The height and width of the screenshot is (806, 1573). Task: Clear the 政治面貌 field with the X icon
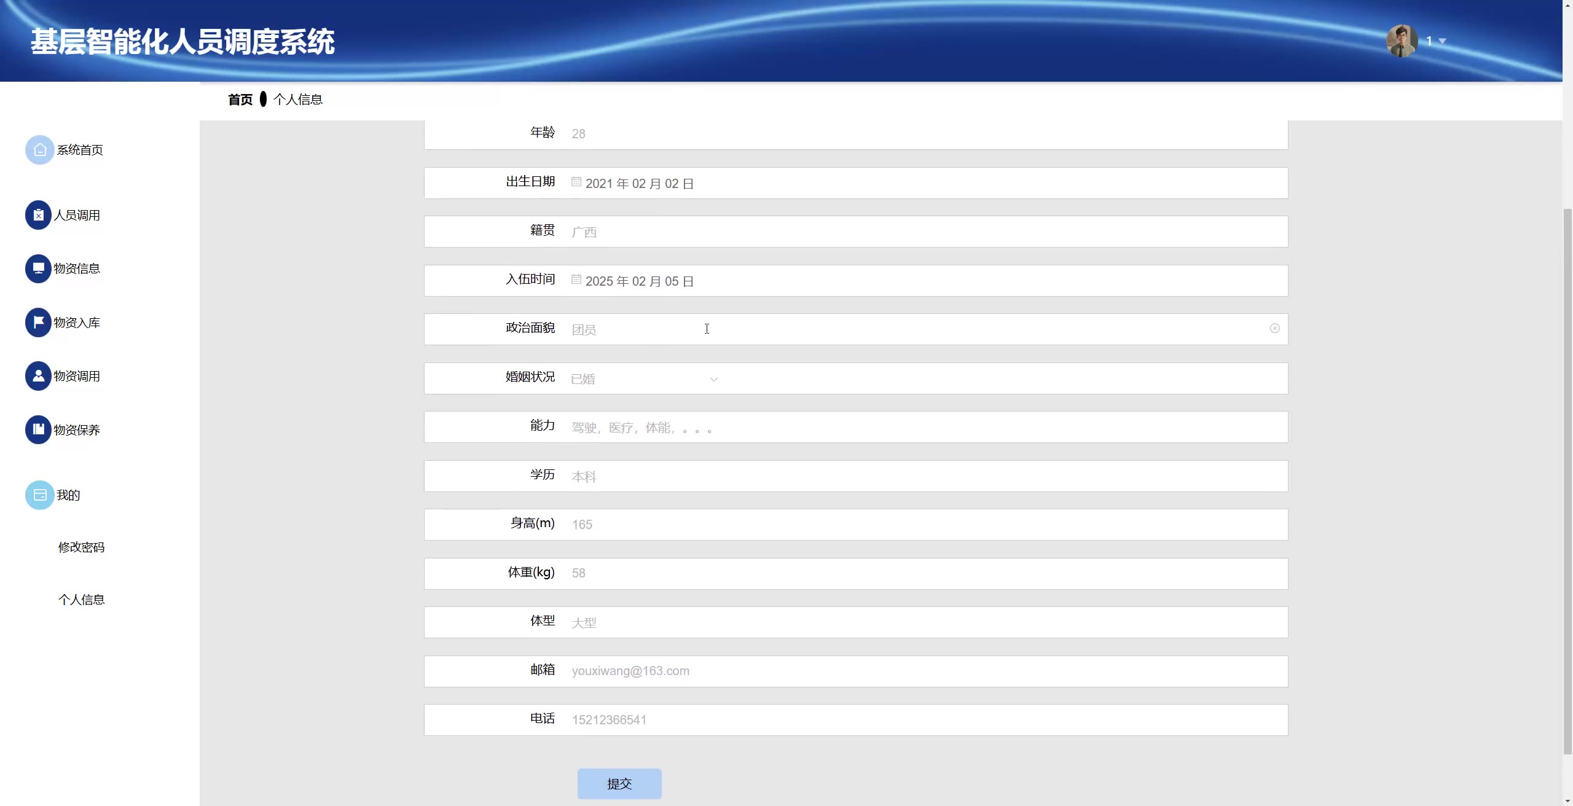click(x=1274, y=329)
